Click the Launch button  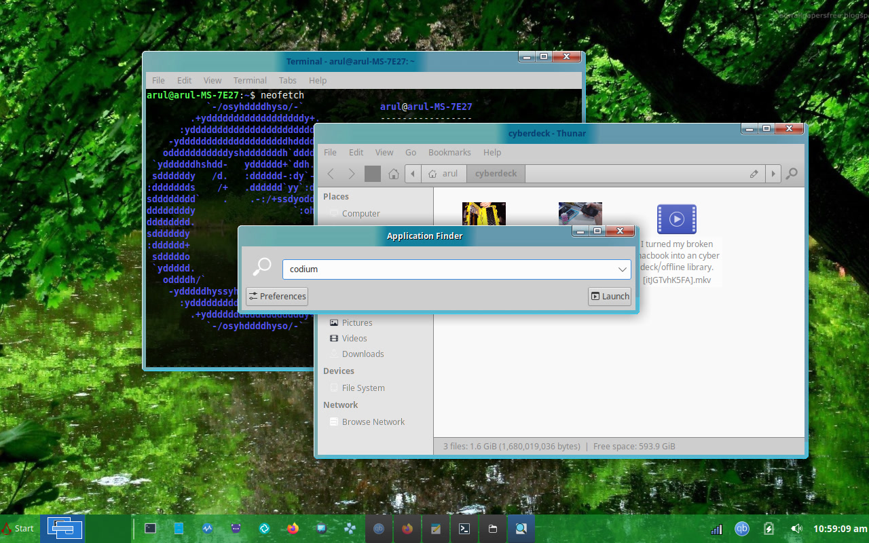(610, 296)
